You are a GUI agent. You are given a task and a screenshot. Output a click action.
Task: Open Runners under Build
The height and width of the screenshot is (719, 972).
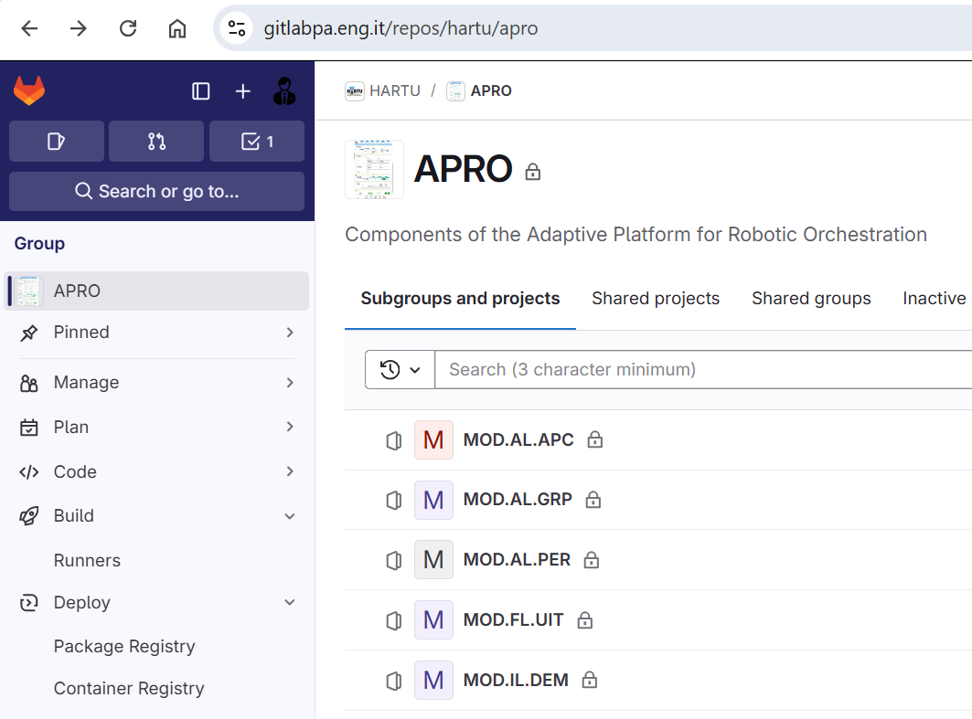point(87,560)
